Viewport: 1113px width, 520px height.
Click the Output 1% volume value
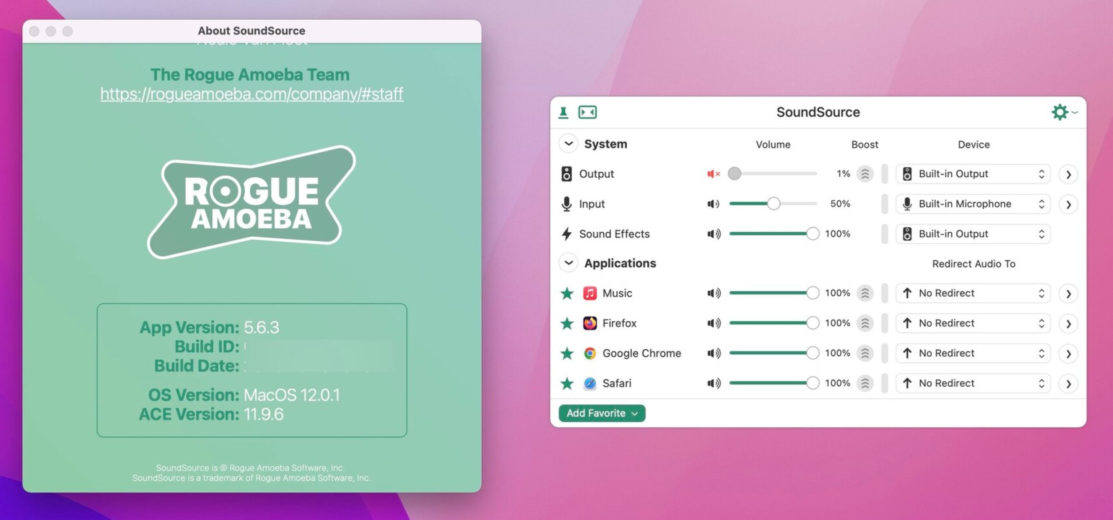pyautogui.click(x=843, y=174)
